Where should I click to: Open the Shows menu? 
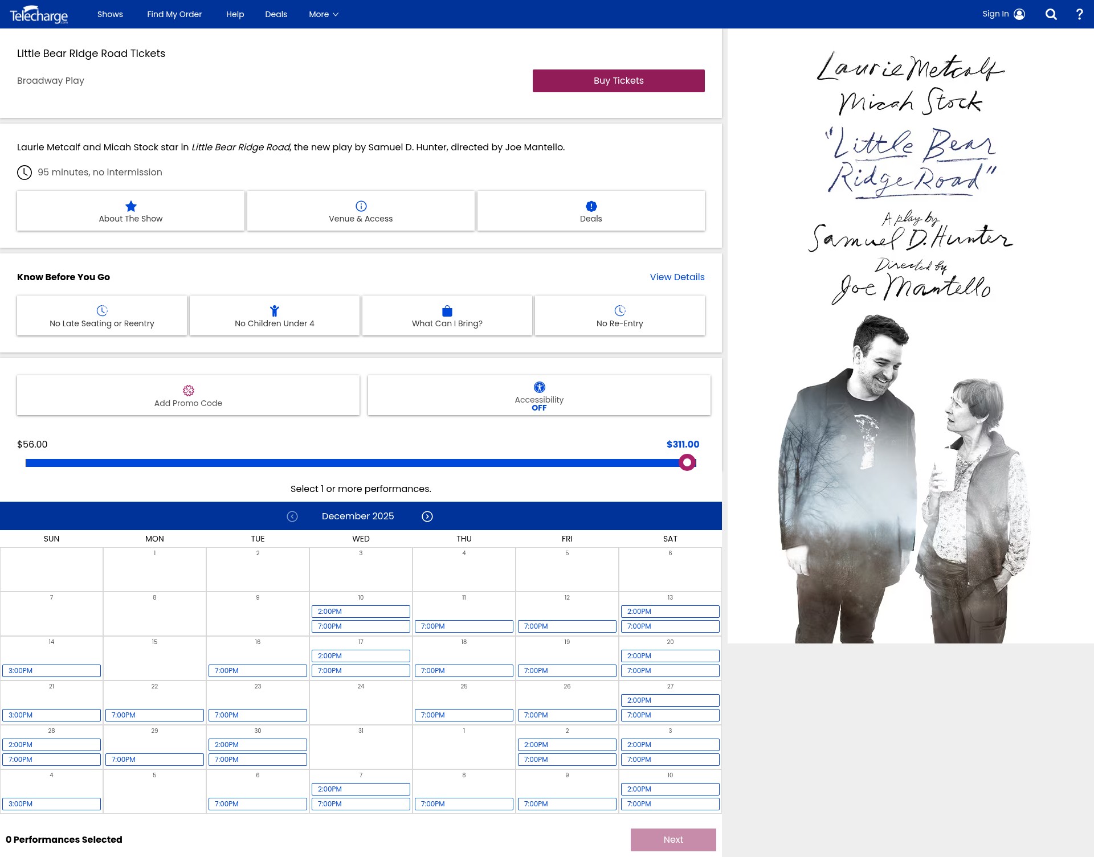coord(110,14)
